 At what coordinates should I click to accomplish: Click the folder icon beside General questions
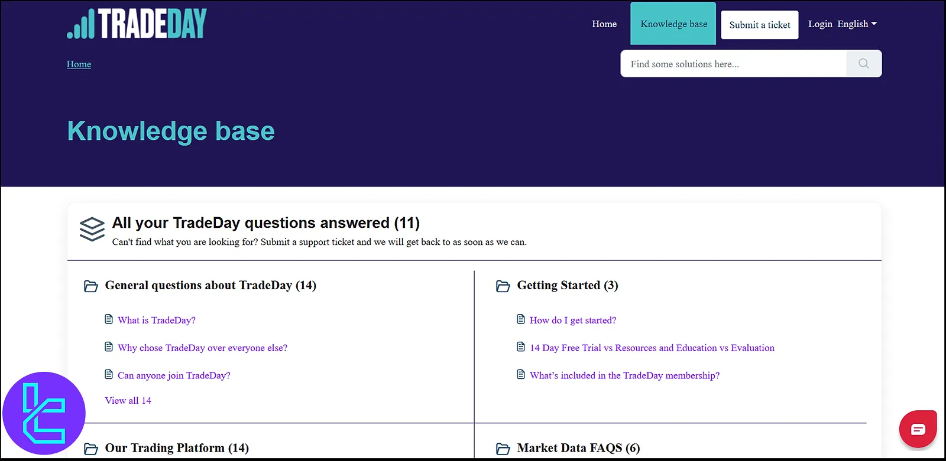tap(91, 286)
